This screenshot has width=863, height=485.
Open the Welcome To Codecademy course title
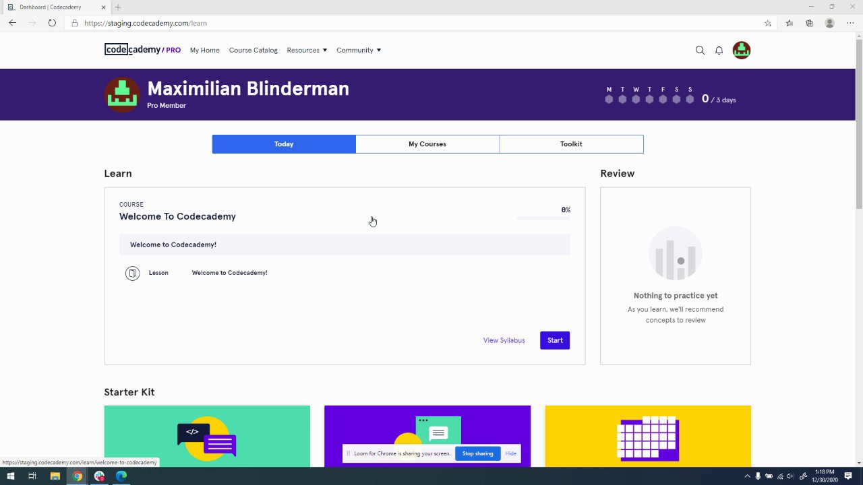click(177, 216)
